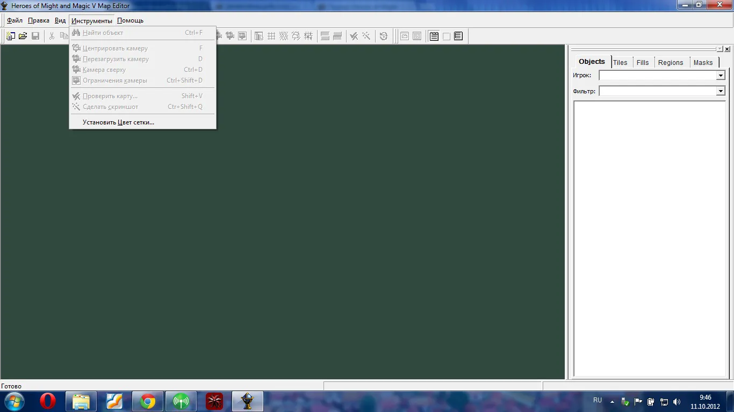Open the Файл menu
The height and width of the screenshot is (412, 734).
coord(15,20)
